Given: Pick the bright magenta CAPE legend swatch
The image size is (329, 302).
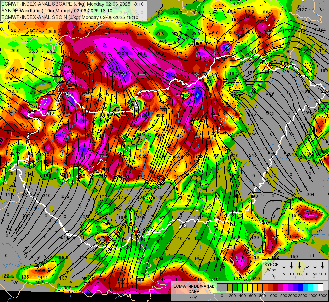Looking at the screenshot, I should click(285, 287).
